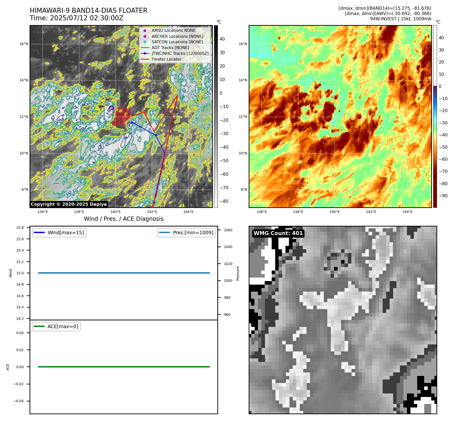The height and width of the screenshot is (423, 454).
Task: Click the 'Pressure' axis label
Action: 238,273
